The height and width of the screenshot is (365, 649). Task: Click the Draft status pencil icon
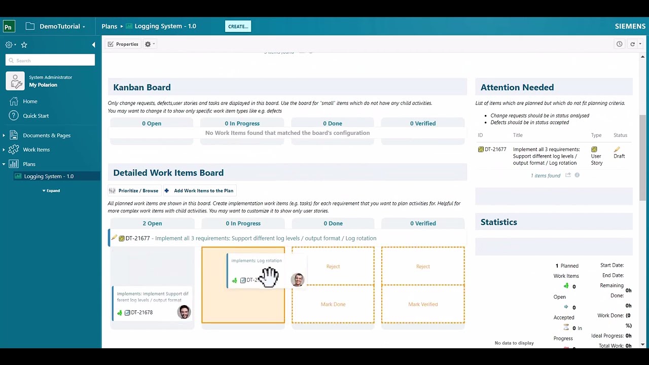[x=617, y=150]
